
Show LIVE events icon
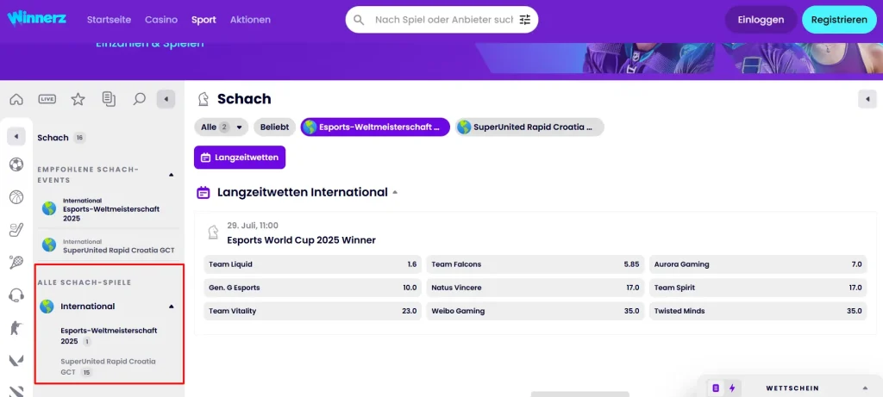47,100
